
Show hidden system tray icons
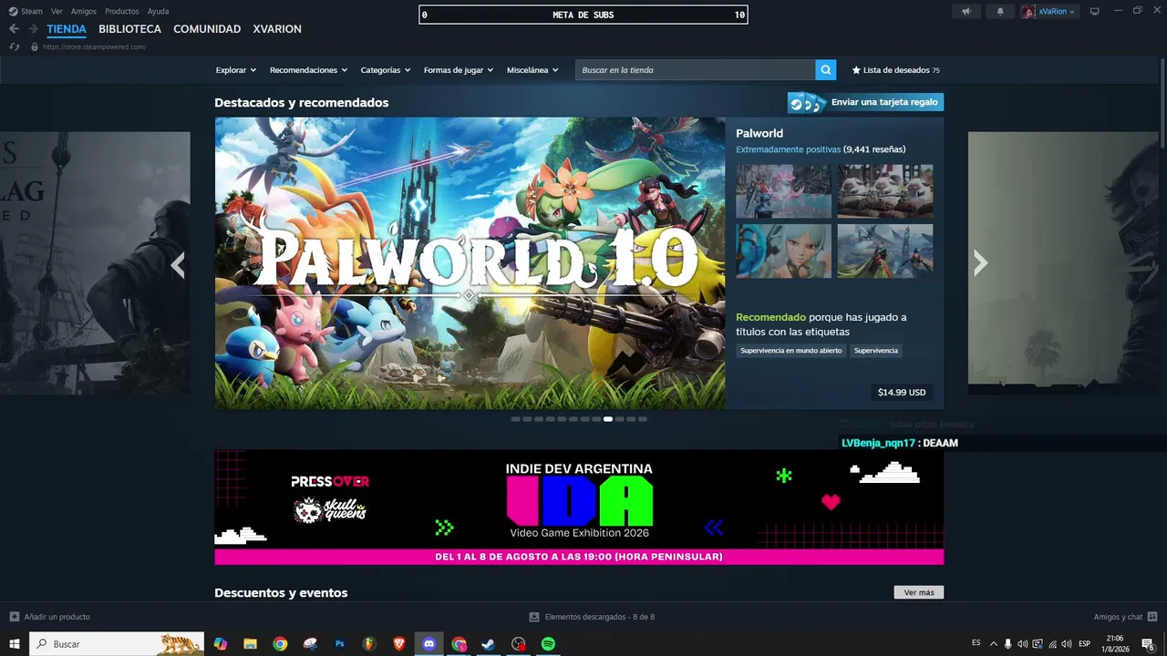(994, 644)
